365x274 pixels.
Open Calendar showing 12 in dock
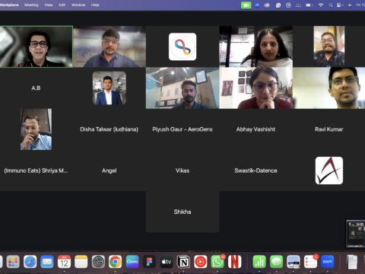click(64, 262)
